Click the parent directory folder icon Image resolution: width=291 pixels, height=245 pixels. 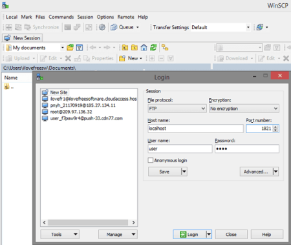click(x=125, y=48)
